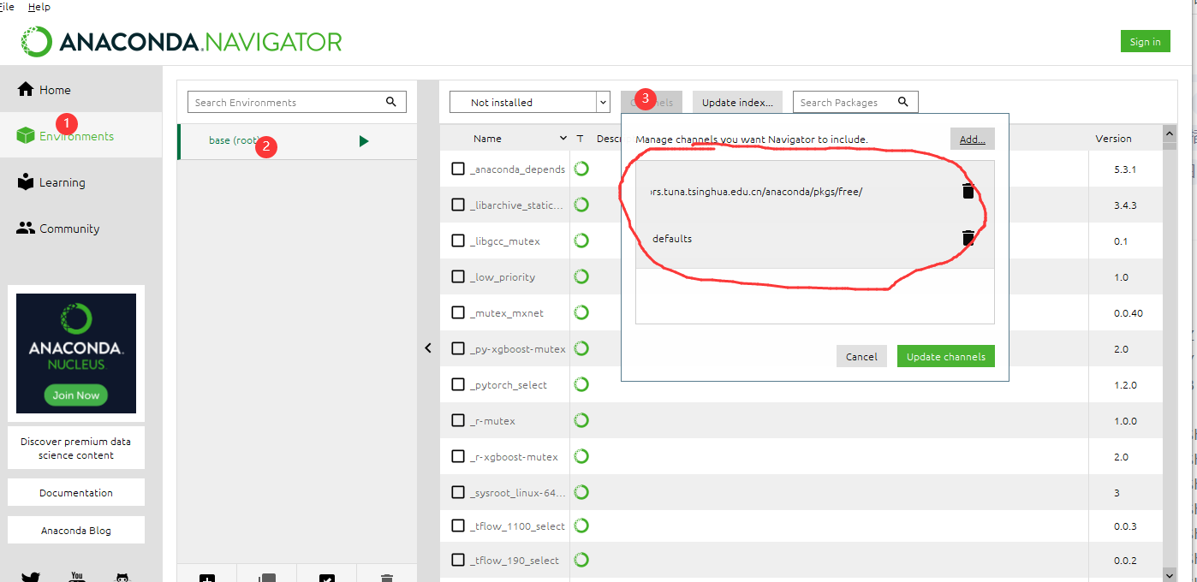Open the GitHub icon link in sidebar

122,577
